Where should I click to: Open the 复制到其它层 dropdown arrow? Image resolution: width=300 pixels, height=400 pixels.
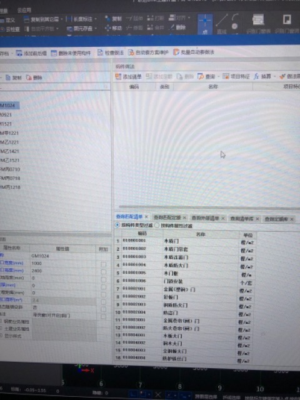(x=62, y=19)
